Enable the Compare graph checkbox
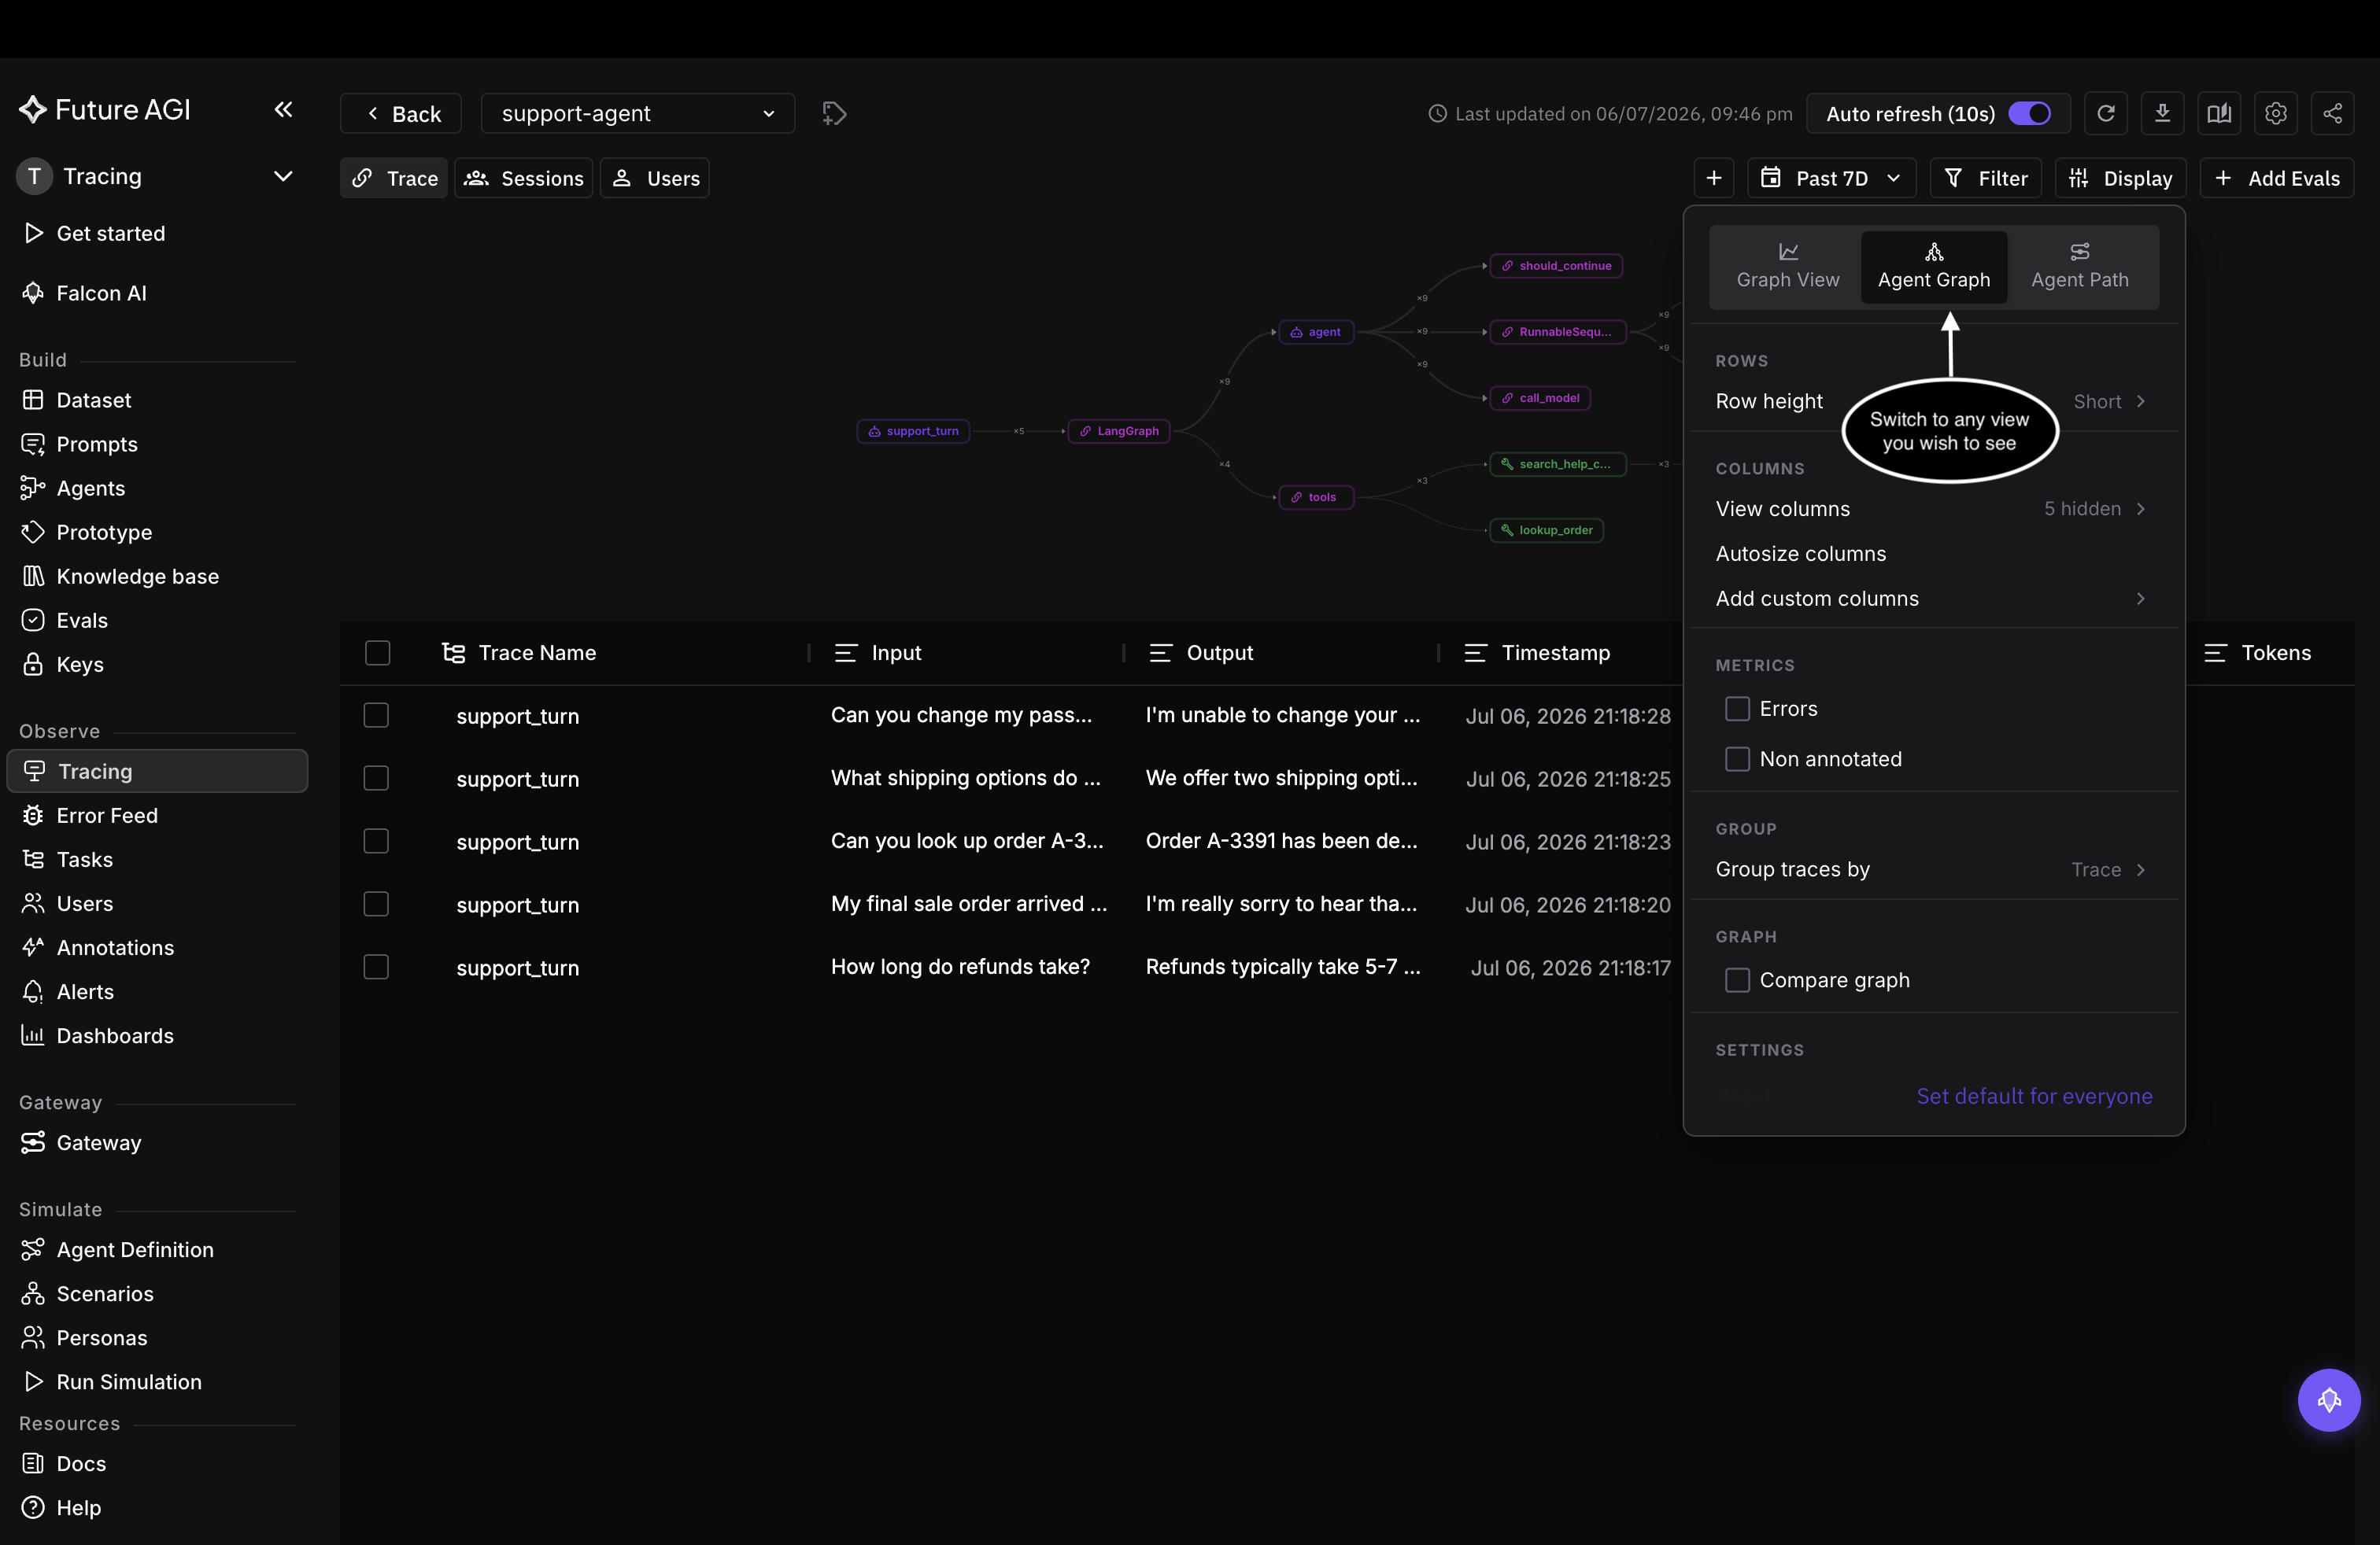 pos(1737,980)
